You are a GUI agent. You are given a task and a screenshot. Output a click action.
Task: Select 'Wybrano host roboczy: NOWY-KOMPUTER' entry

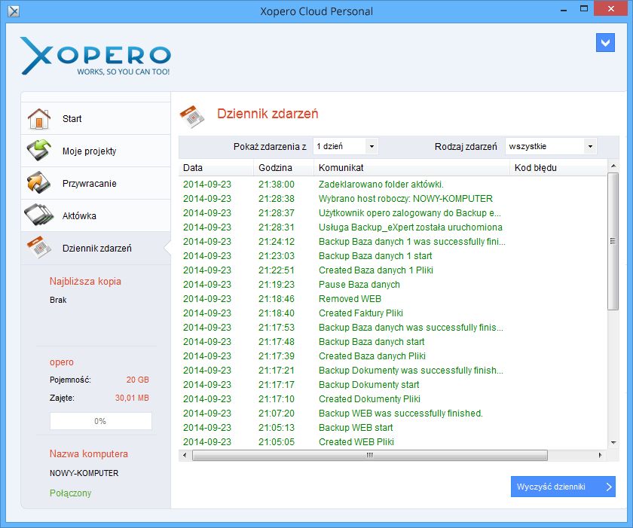point(393,199)
